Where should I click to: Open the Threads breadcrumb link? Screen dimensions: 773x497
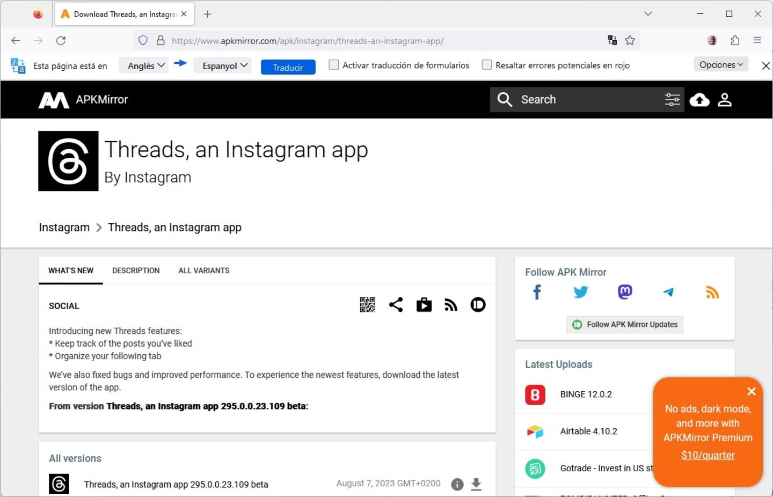175,228
